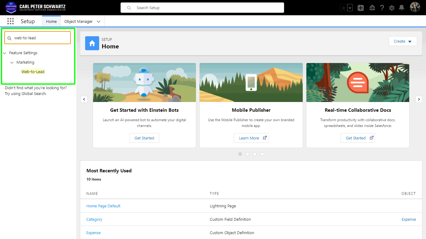Click the Collaborative Docs chat illustration

tap(358, 83)
